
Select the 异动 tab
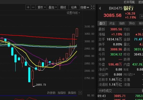click(132, 23)
